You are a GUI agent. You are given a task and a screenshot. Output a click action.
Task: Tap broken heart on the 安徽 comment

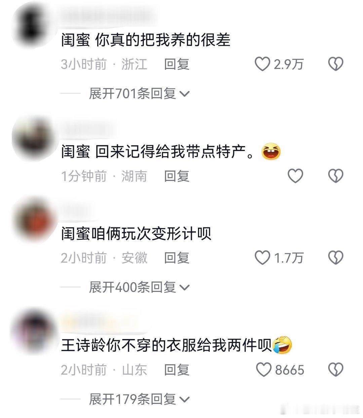[x=335, y=258]
